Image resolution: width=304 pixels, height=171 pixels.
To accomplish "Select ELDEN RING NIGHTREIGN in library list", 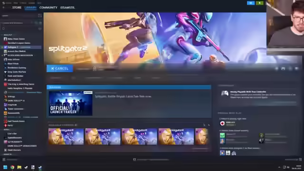I will click(x=20, y=55).
